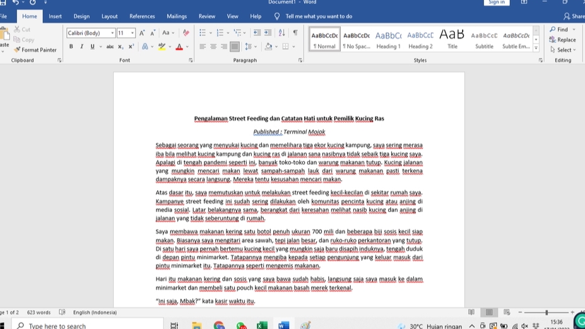This screenshot has height=329, width=585.
Task: Click the Replace button
Action: click(x=563, y=40)
